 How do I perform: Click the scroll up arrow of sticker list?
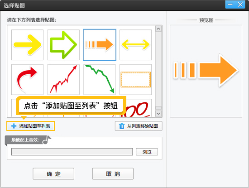tap(158, 29)
